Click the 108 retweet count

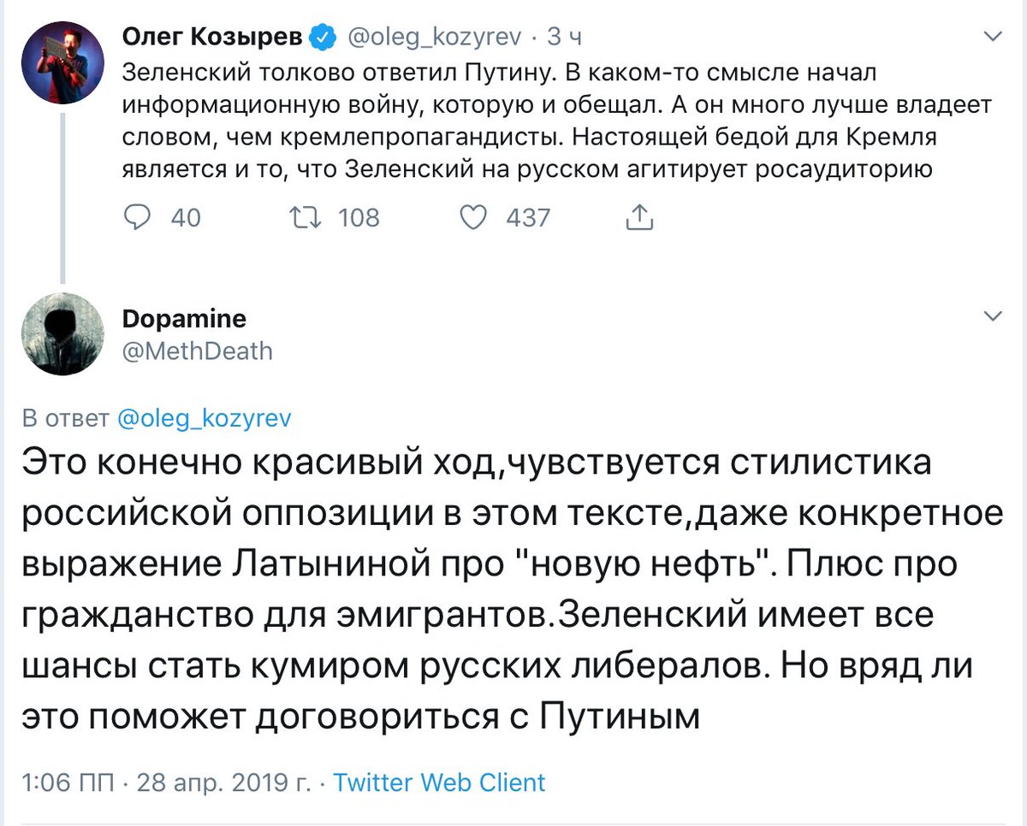point(358,217)
